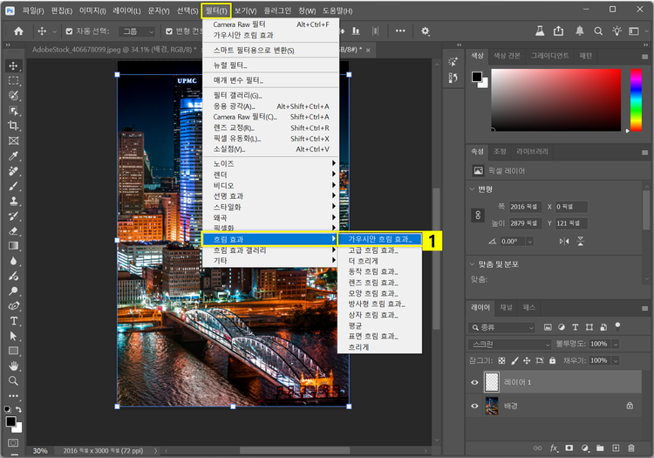This screenshot has width=654, height=458.
Task: Click the trash icon to delete layer
Action: [x=631, y=448]
